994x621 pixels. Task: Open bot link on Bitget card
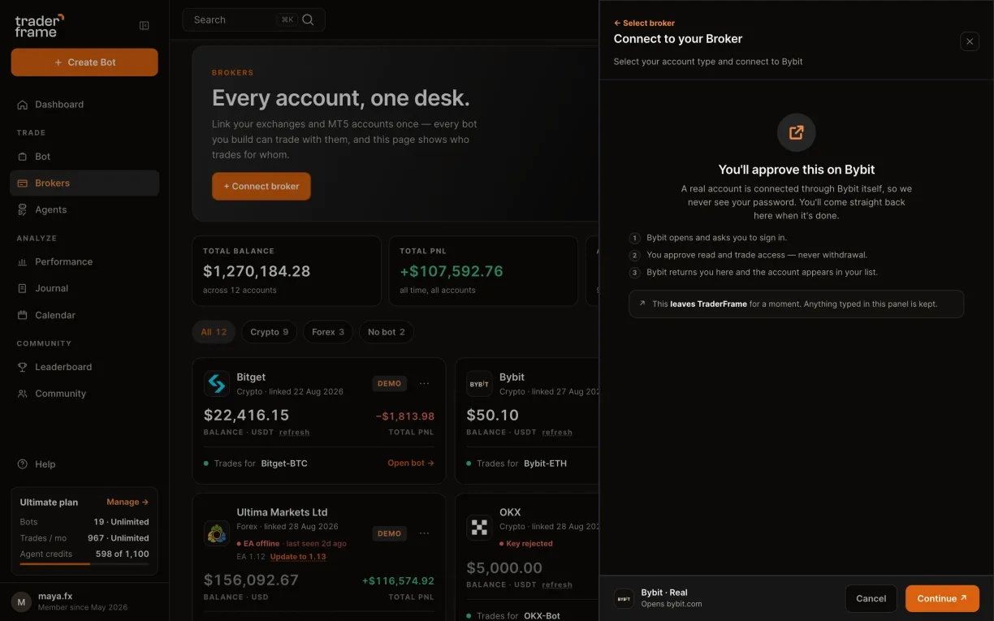[411, 464]
